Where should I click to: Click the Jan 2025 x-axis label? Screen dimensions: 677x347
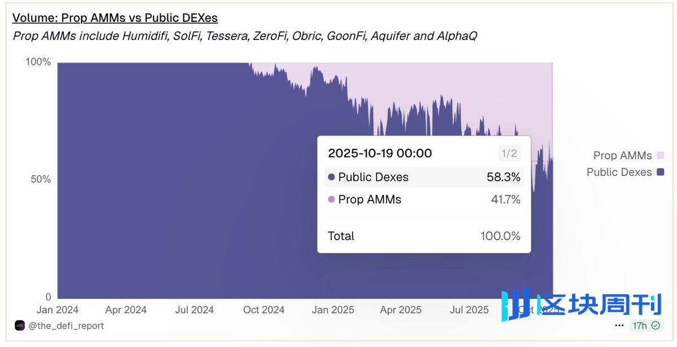[x=332, y=310]
